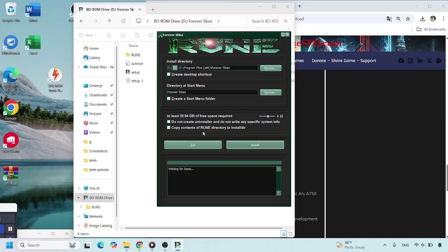Bookmark this page with the star icon
This screenshot has width=448, height=252.
(408, 19)
